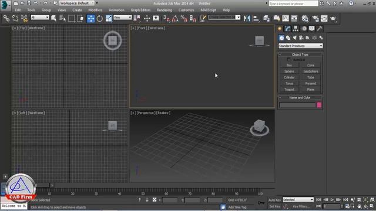376x211 pixels.
Task: Click the Align tool
Action: 256,18
